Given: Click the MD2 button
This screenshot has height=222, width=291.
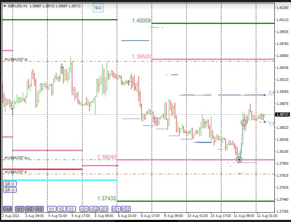Looking at the screenshot, I should point(126,209).
